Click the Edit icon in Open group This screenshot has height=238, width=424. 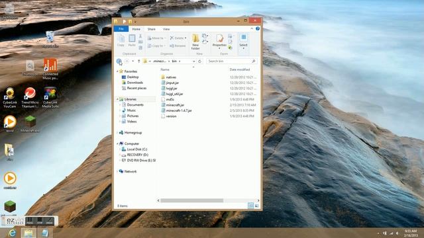point(230,42)
